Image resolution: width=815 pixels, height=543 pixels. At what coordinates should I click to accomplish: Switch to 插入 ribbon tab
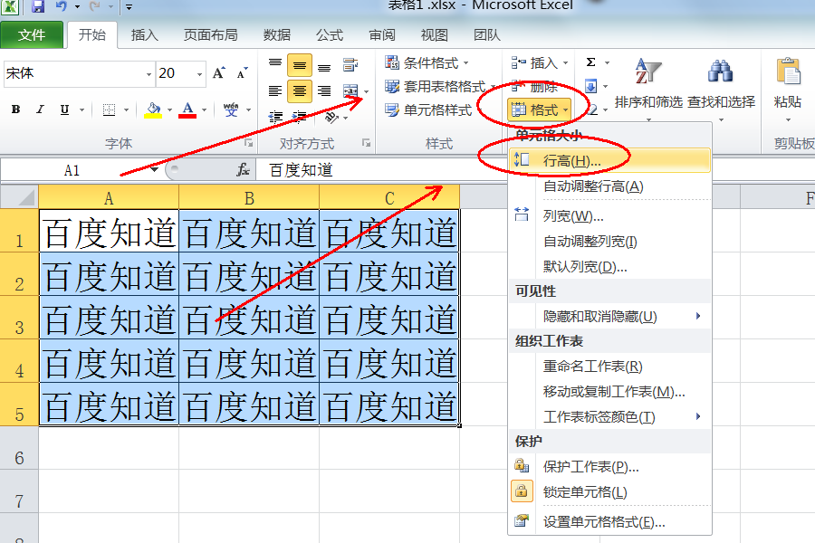tap(145, 34)
